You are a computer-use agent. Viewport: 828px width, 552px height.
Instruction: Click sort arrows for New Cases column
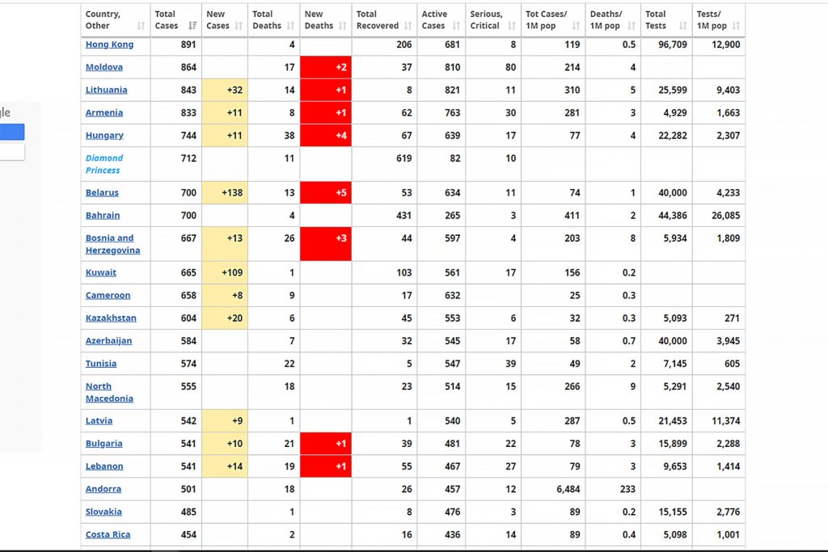239,26
